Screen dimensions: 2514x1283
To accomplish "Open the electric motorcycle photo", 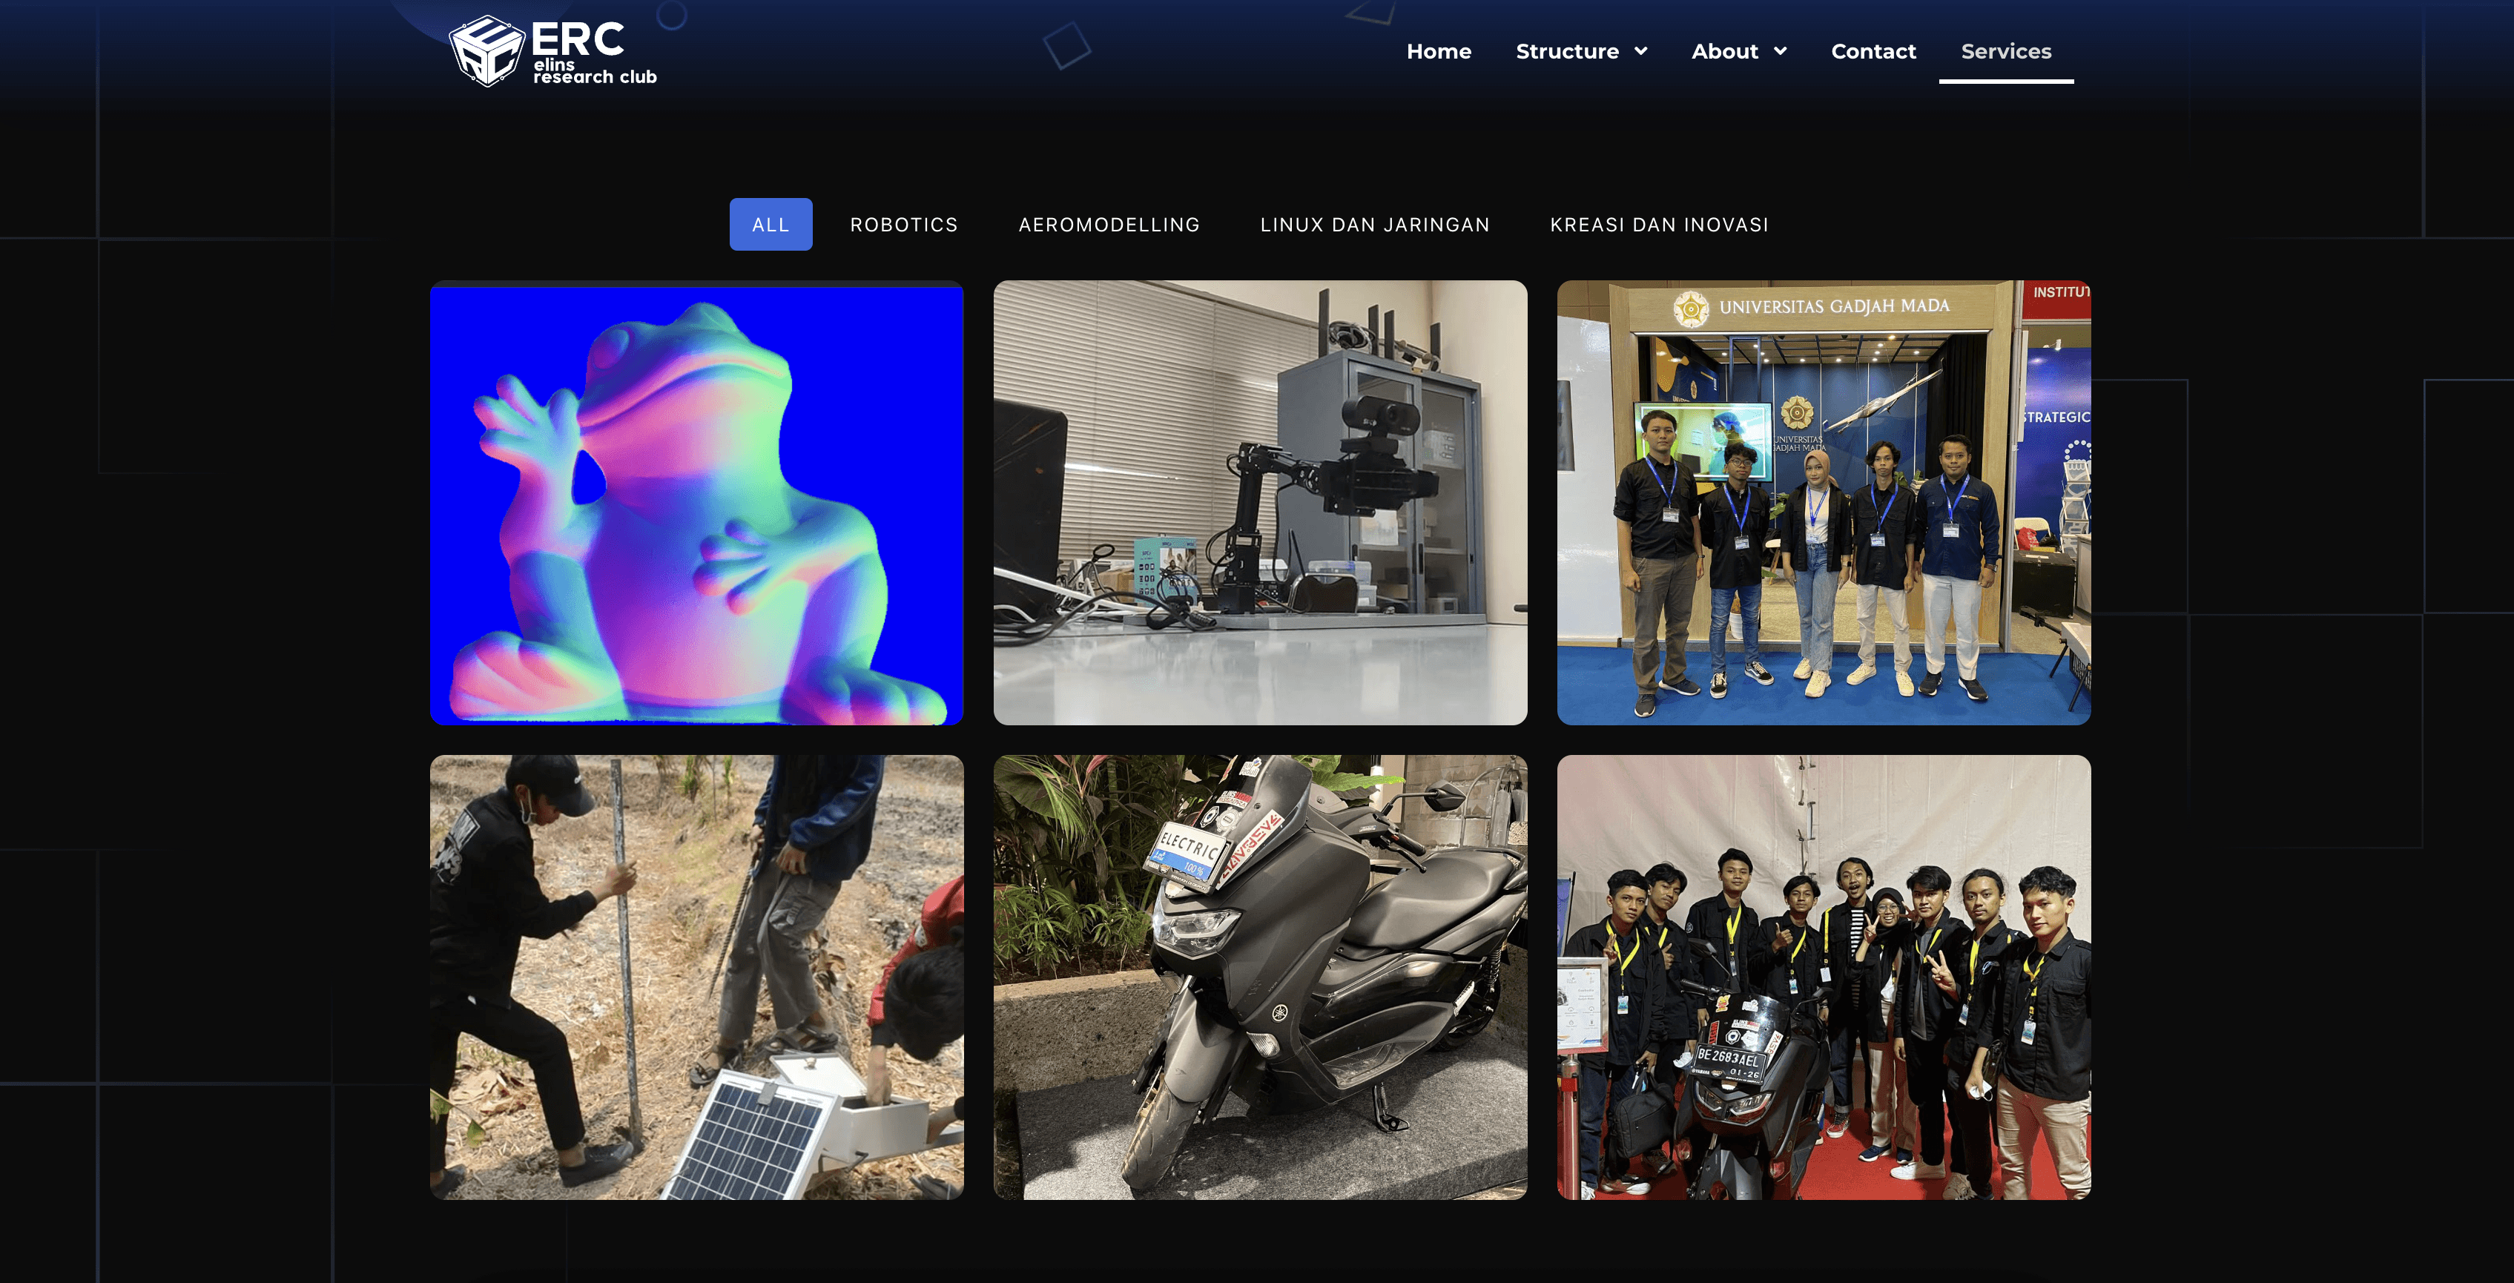I will click(x=1260, y=977).
